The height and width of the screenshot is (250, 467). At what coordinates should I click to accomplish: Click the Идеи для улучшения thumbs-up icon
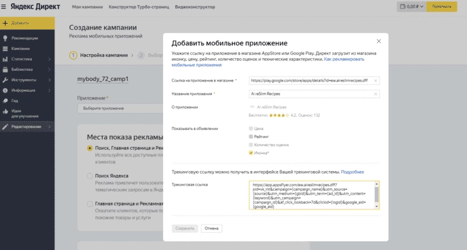[5, 112]
